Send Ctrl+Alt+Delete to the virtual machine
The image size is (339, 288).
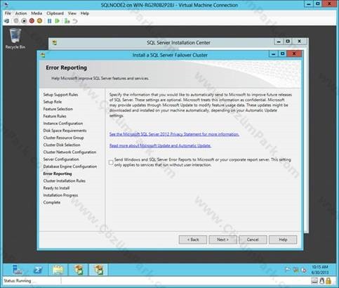tap(7, 21)
